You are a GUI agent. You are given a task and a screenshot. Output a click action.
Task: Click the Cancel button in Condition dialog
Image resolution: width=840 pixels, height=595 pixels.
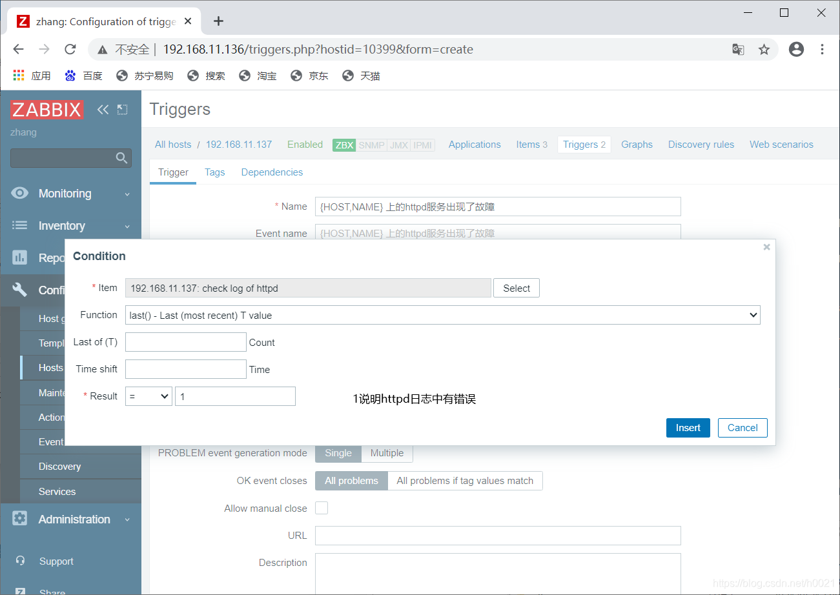[x=743, y=428]
